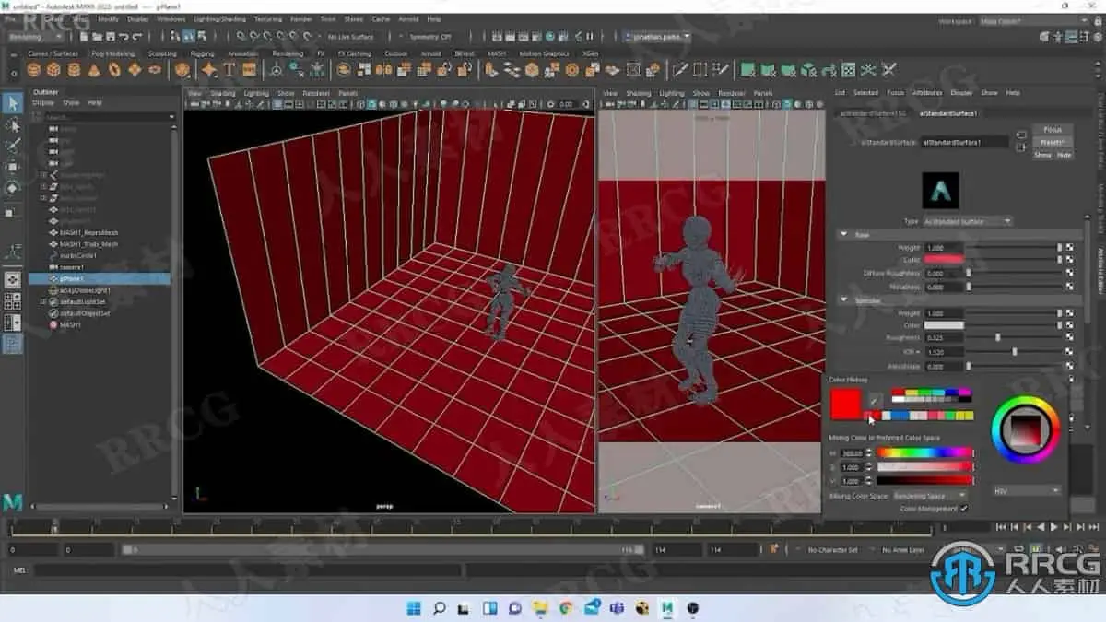
Task: Click the polygon cone shelf icon
Action: [x=92, y=70]
